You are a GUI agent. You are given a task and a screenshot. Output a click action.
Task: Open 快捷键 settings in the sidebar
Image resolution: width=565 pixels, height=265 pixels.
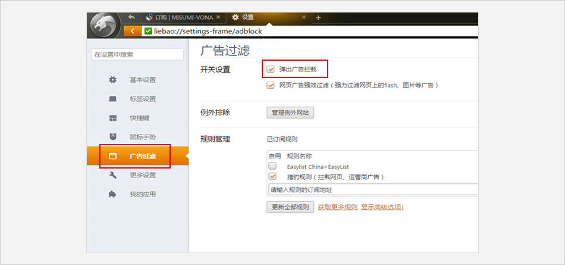[139, 118]
